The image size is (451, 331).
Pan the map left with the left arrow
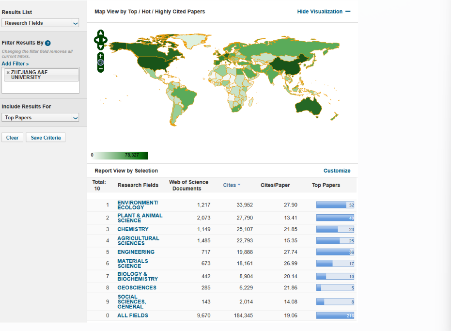pos(96,40)
